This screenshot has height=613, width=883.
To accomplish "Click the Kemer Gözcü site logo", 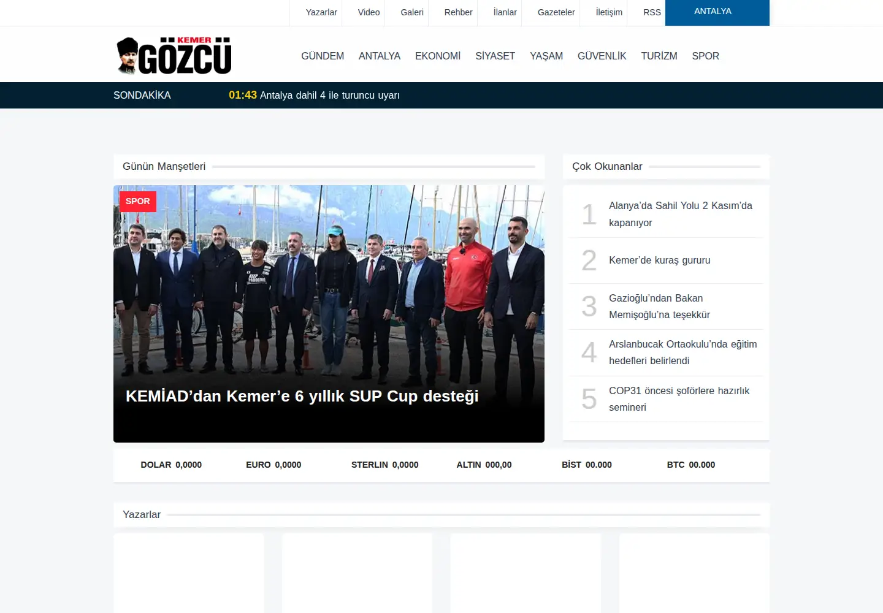I will tap(174, 55).
